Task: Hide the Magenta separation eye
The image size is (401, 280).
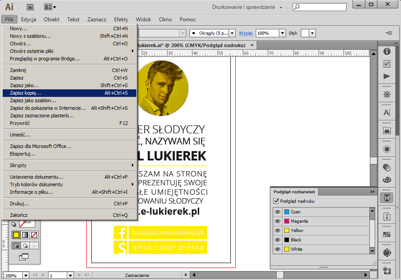Action: coord(278,221)
